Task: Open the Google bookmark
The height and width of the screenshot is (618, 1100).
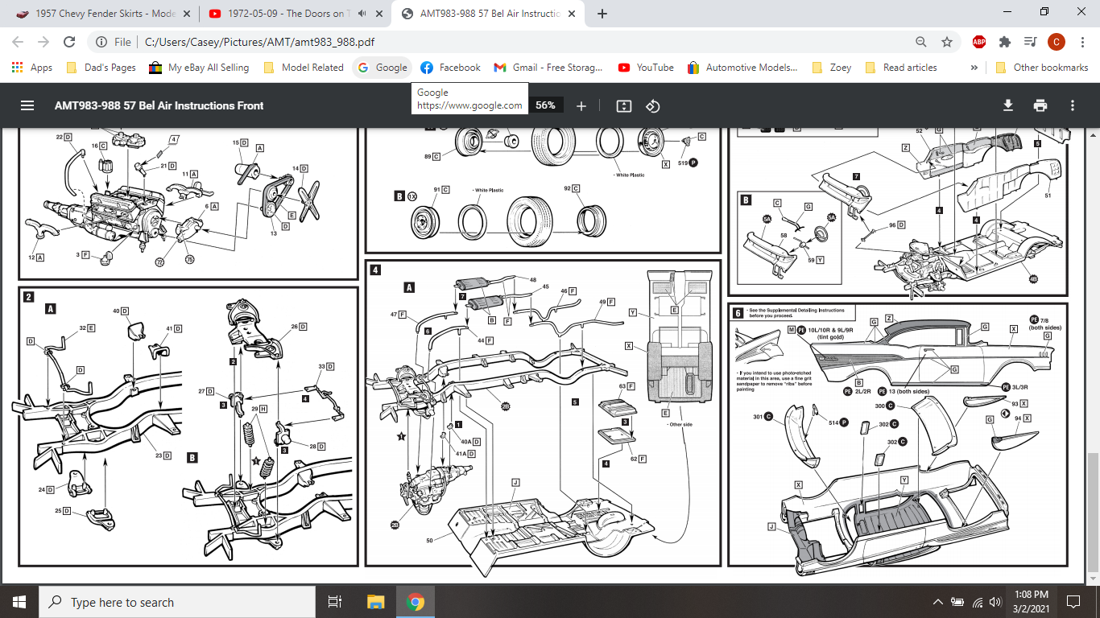Action: coord(383,68)
